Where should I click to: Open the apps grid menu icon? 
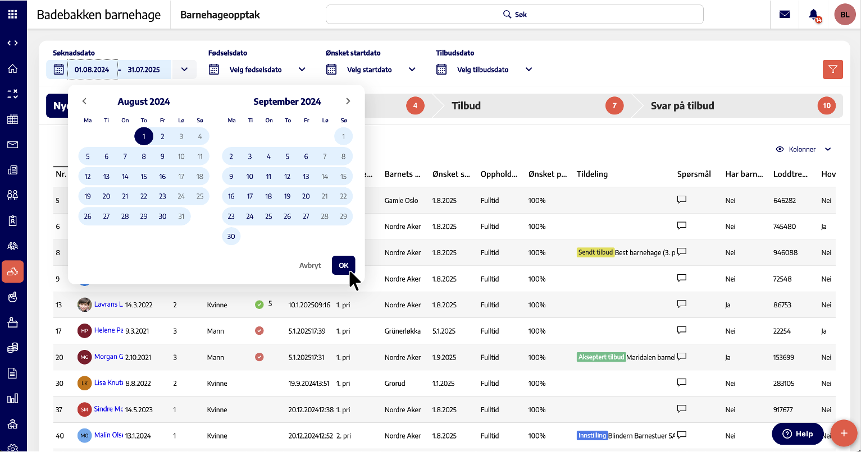click(x=12, y=15)
